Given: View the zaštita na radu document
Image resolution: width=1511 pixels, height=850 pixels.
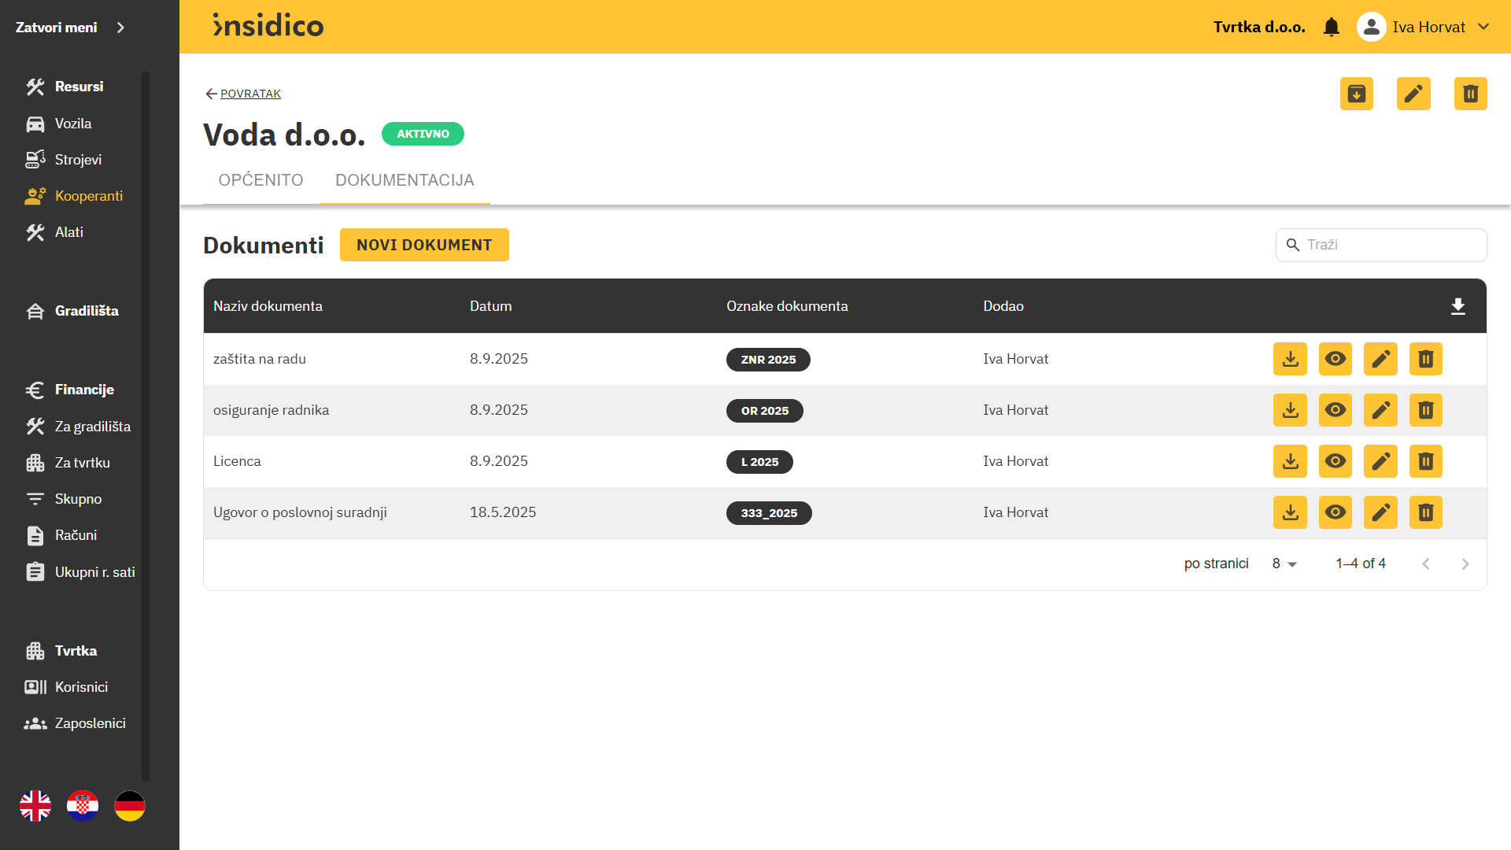Looking at the screenshot, I should pyautogui.click(x=1335, y=359).
